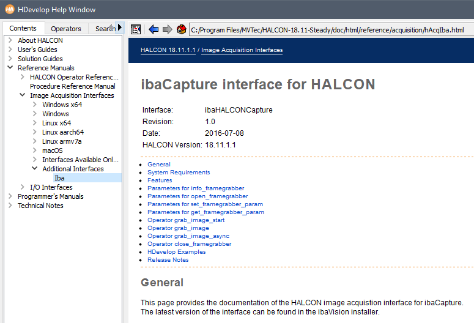The image size is (474, 323).
Task: Select the Iba tree item
Action: 59,178
